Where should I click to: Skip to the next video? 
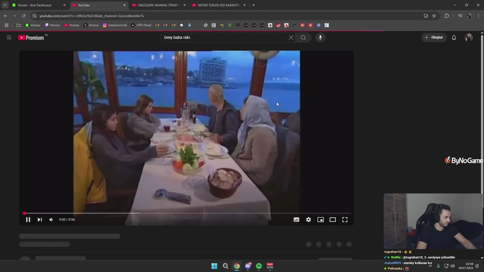(40, 219)
